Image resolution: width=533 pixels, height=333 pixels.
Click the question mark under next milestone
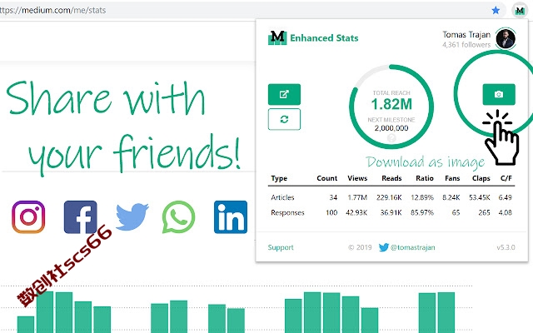tap(391, 138)
